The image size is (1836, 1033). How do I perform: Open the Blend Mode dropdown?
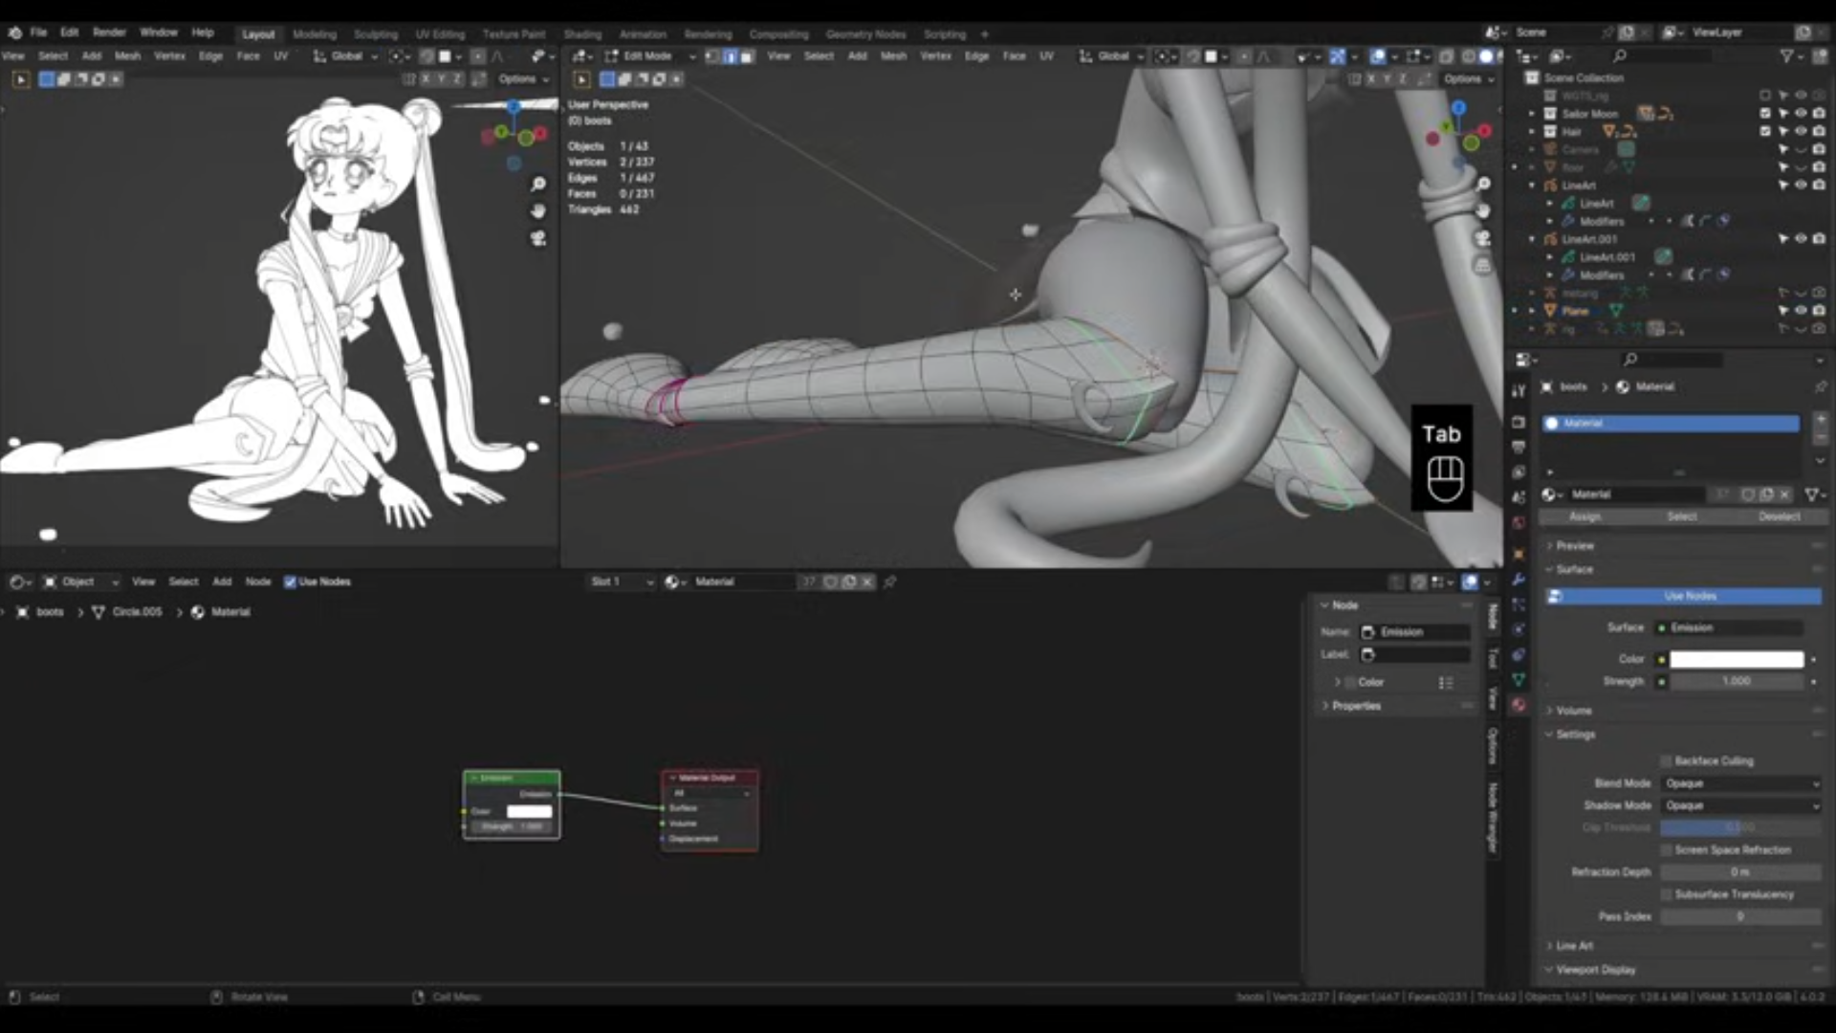[1740, 783]
